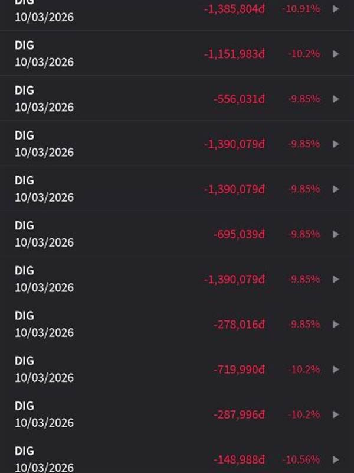Screen dimensions: 354x473
Task: Click the triangle next to -287,996đ row
Action: point(336,414)
